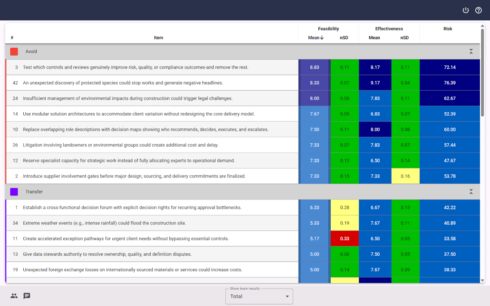Image resolution: width=490 pixels, height=306 pixels.
Task: Sort by Effectiveness nSD column header
Action: [x=404, y=38]
